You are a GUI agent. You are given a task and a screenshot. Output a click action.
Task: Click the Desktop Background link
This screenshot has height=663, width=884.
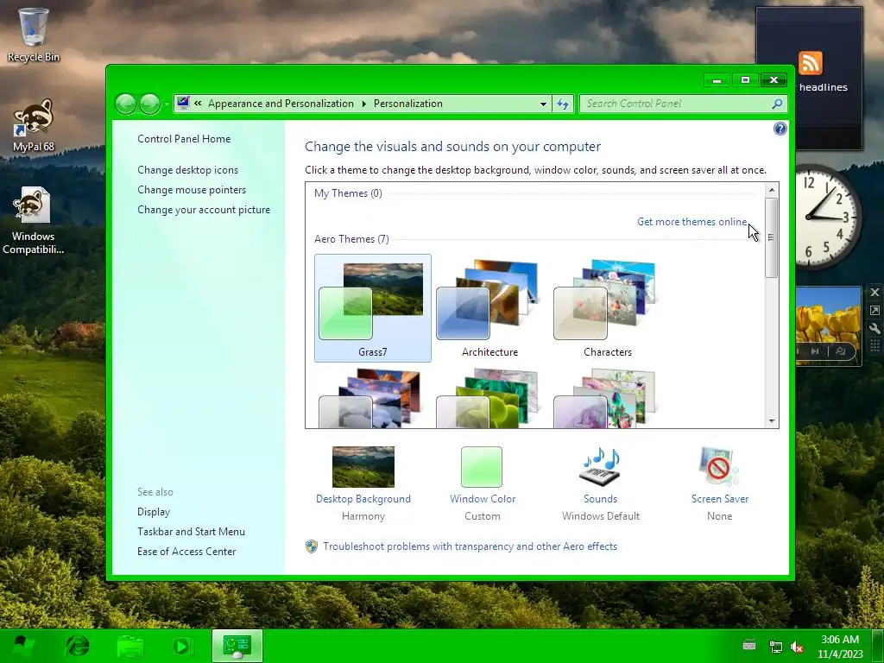point(363,499)
